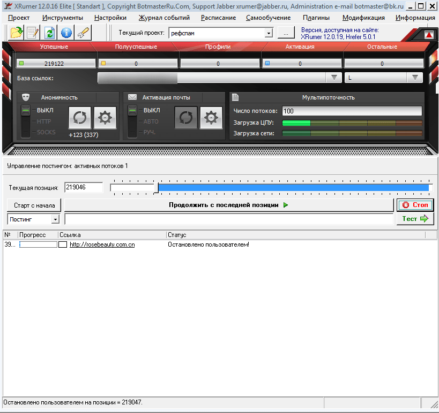Click the Ссылка column header
439x413 pixels.
(x=112, y=235)
